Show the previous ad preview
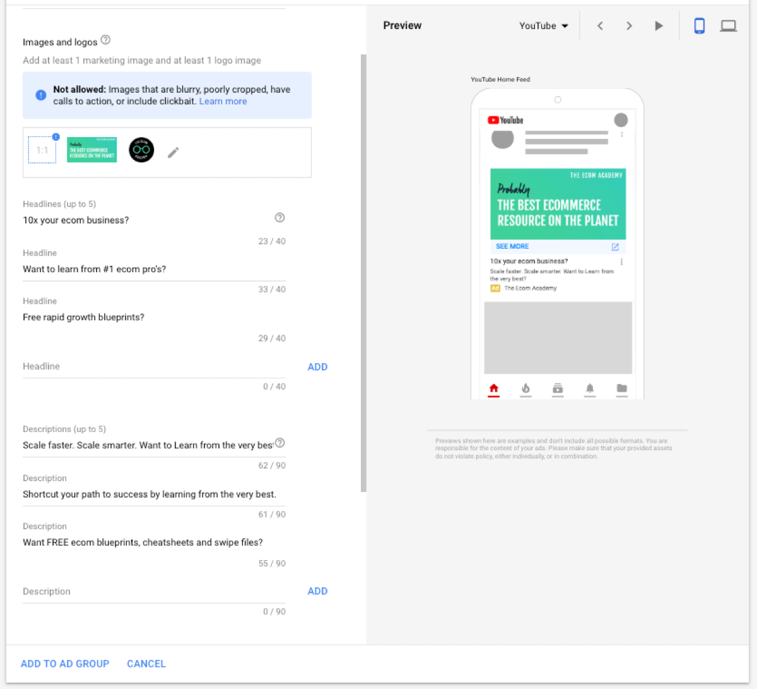The image size is (757, 689). pyautogui.click(x=600, y=26)
